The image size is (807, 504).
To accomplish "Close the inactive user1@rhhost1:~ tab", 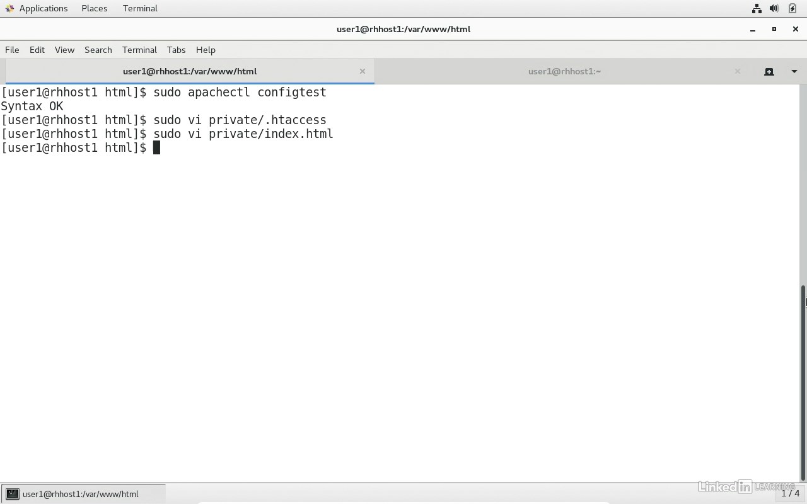I will (737, 71).
